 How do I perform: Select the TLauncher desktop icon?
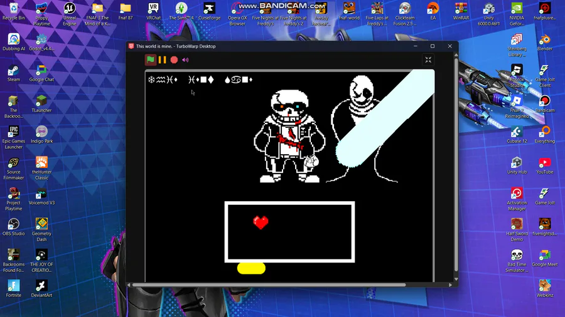(x=42, y=104)
